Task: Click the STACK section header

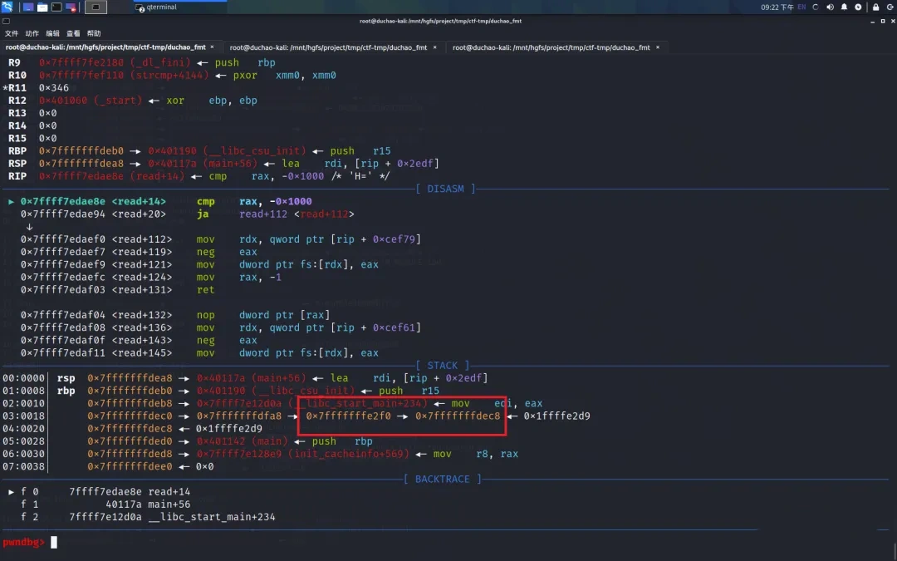Action: pyautogui.click(x=443, y=365)
